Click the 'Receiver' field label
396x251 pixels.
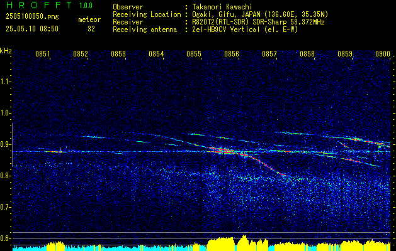128,22
